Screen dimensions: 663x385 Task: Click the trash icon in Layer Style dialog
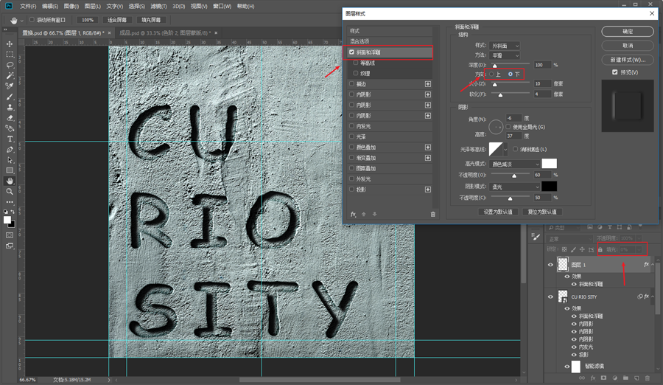(x=433, y=215)
